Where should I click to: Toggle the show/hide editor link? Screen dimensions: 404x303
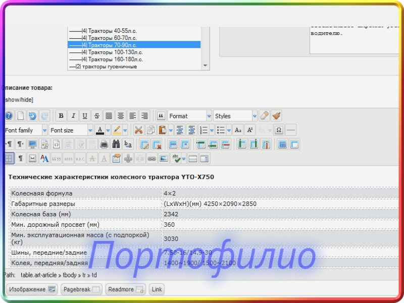19,99
